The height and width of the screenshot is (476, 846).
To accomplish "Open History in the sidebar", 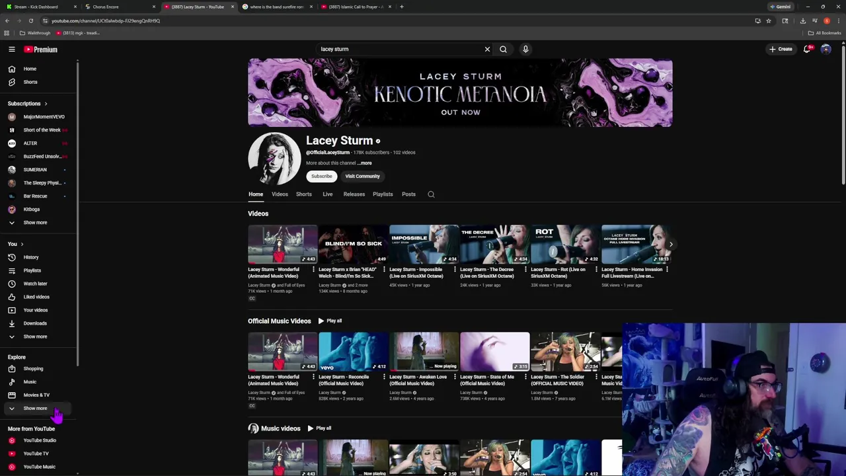I will click(x=38, y=257).
